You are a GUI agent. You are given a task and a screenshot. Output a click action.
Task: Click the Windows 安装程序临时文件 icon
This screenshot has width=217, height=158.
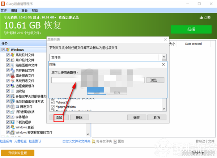[12, 132]
